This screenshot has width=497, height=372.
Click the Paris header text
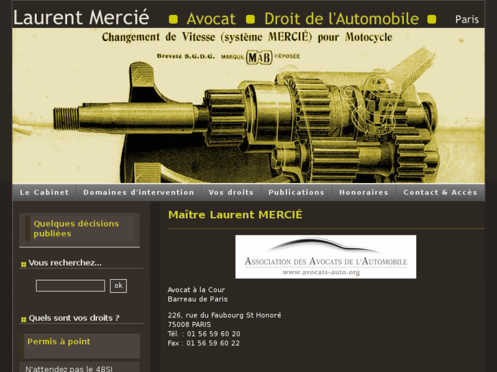[467, 19]
